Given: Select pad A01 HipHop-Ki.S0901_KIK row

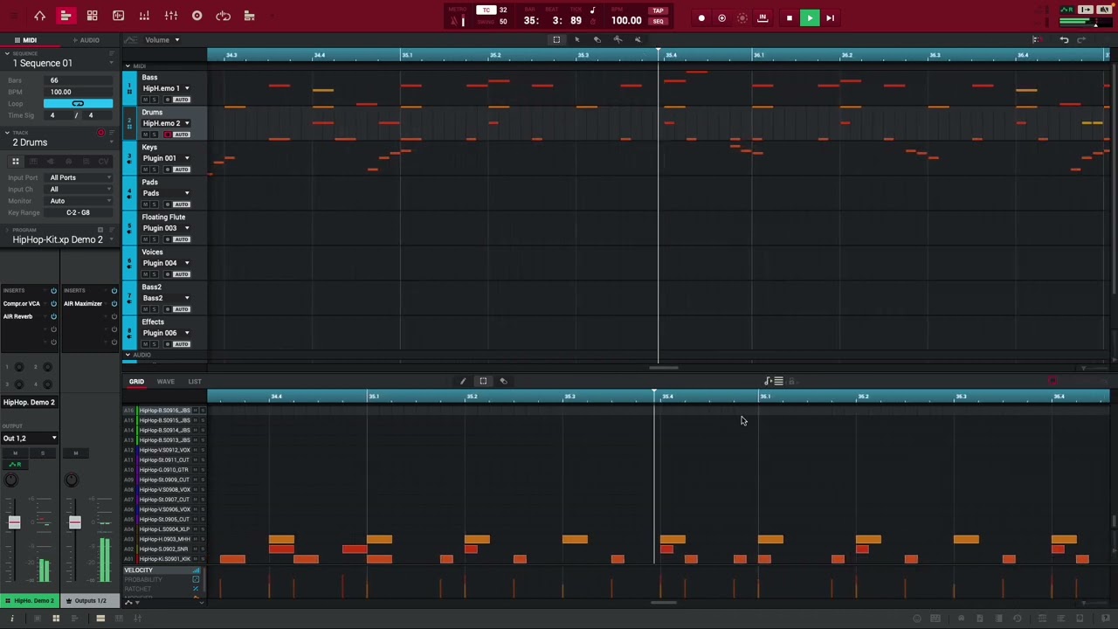Looking at the screenshot, I should [x=163, y=559].
